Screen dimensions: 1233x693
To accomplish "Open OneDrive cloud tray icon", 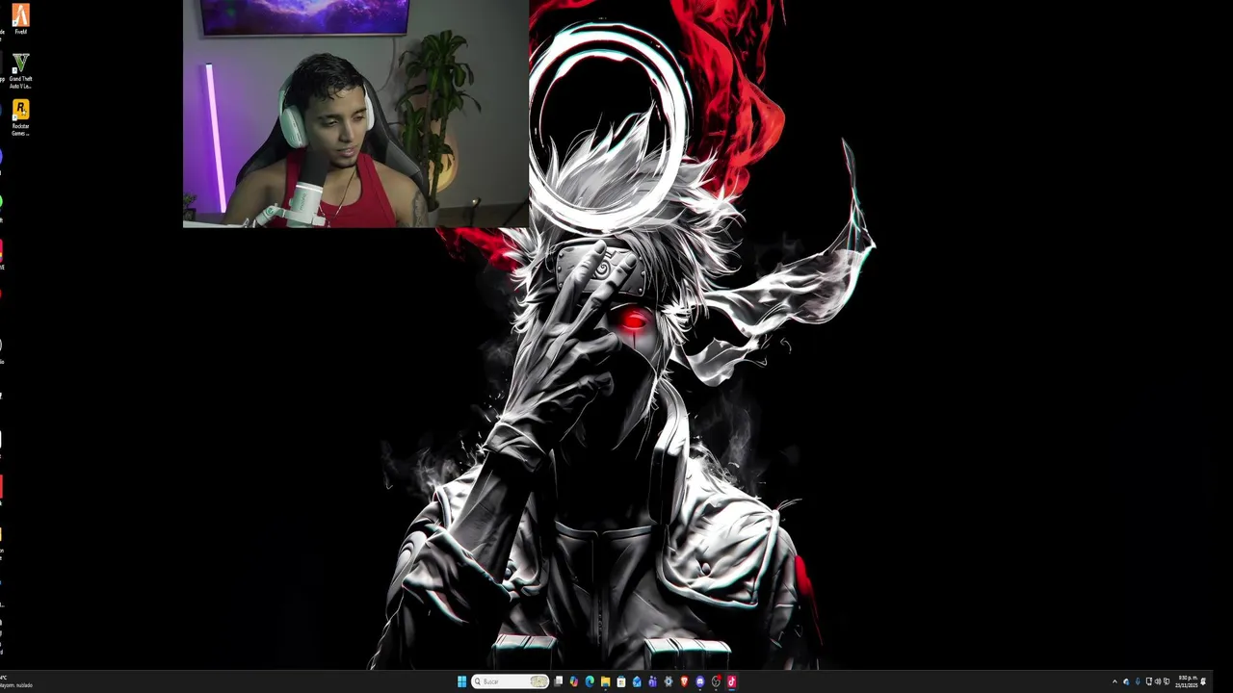I will tap(1126, 681).
